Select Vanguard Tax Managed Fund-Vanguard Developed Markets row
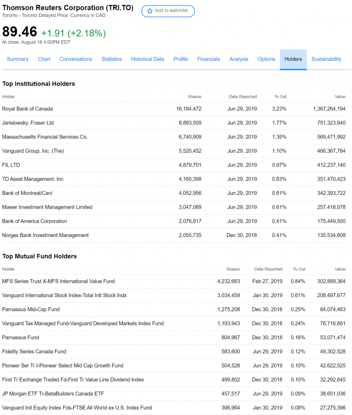Viewport: 352px width, 415px height. pyautogui.click(x=174, y=323)
